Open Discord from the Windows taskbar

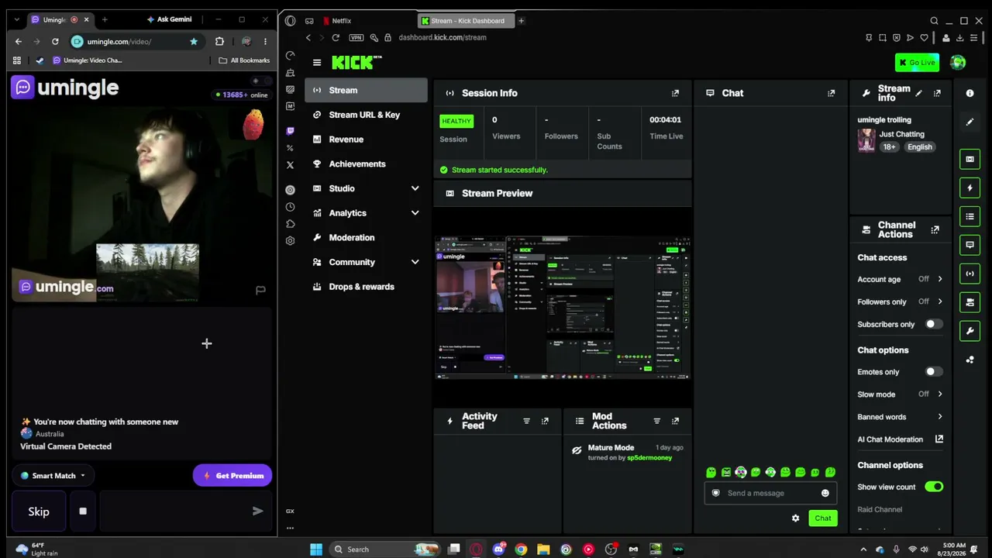(x=498, y=549)
